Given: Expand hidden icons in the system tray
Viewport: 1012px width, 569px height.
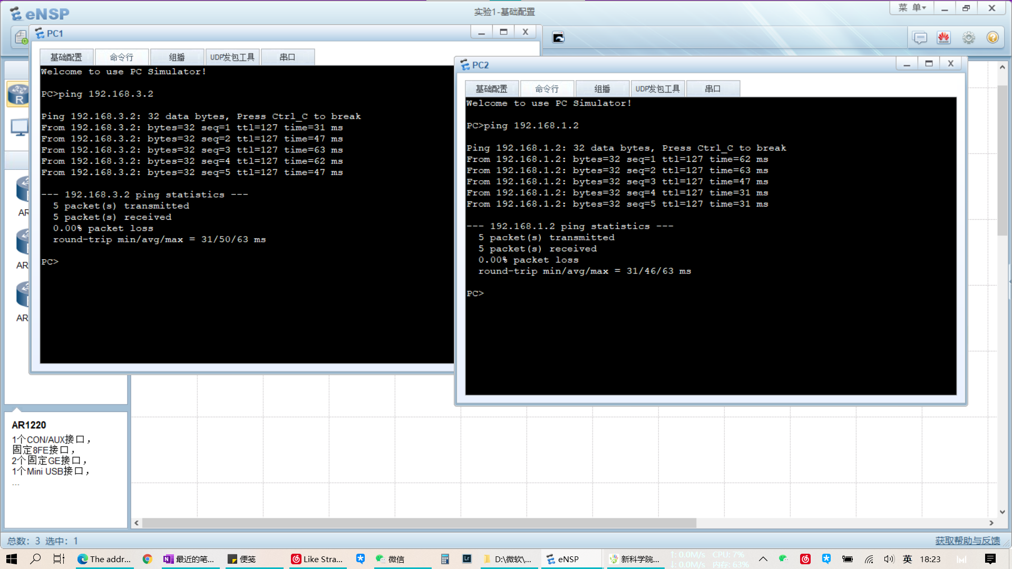Looking at the screenshot, I should click(x=763, y=559).
